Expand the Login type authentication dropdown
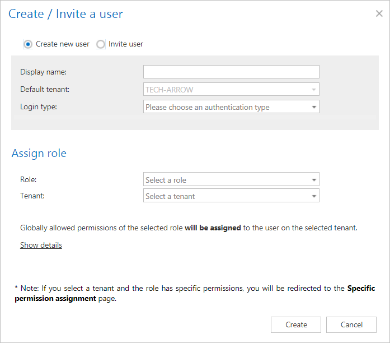This screenshot has height=343, width=390. coord(231,106)
